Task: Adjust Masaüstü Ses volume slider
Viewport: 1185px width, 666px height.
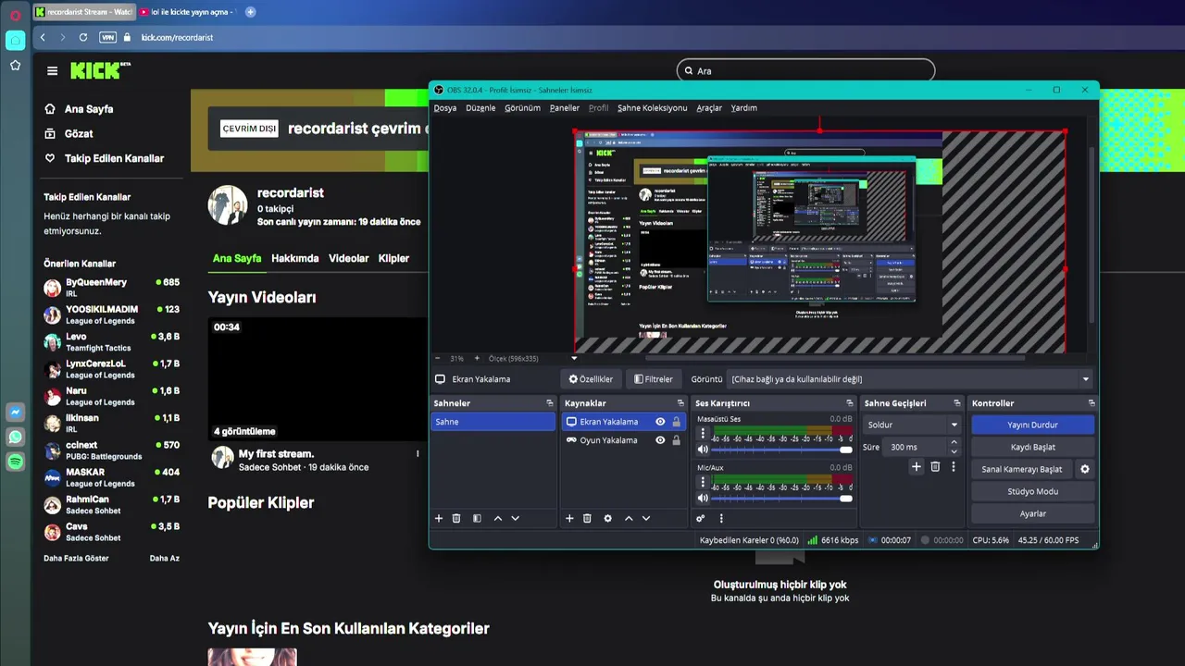Action: [x=782, y=450]
